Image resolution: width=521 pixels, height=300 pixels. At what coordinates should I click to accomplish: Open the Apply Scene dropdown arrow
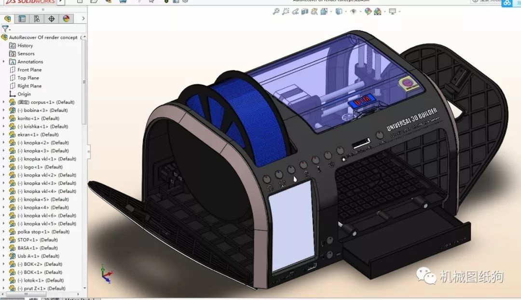(385, 12)
